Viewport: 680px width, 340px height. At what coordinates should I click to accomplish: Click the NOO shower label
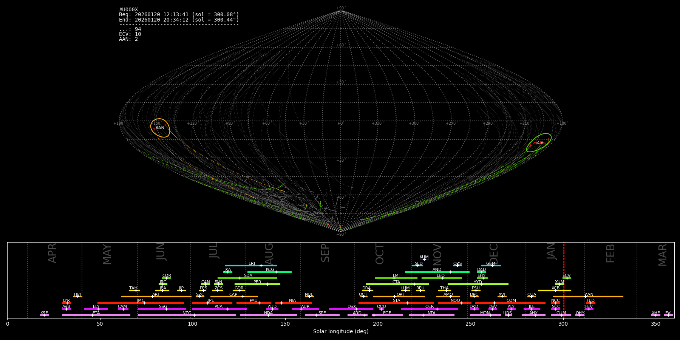coord(455,301)
